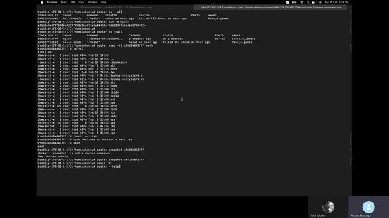Click the 'elastic_lamarr' container name
The image size is (389, 218).
[x=243, y=39]
